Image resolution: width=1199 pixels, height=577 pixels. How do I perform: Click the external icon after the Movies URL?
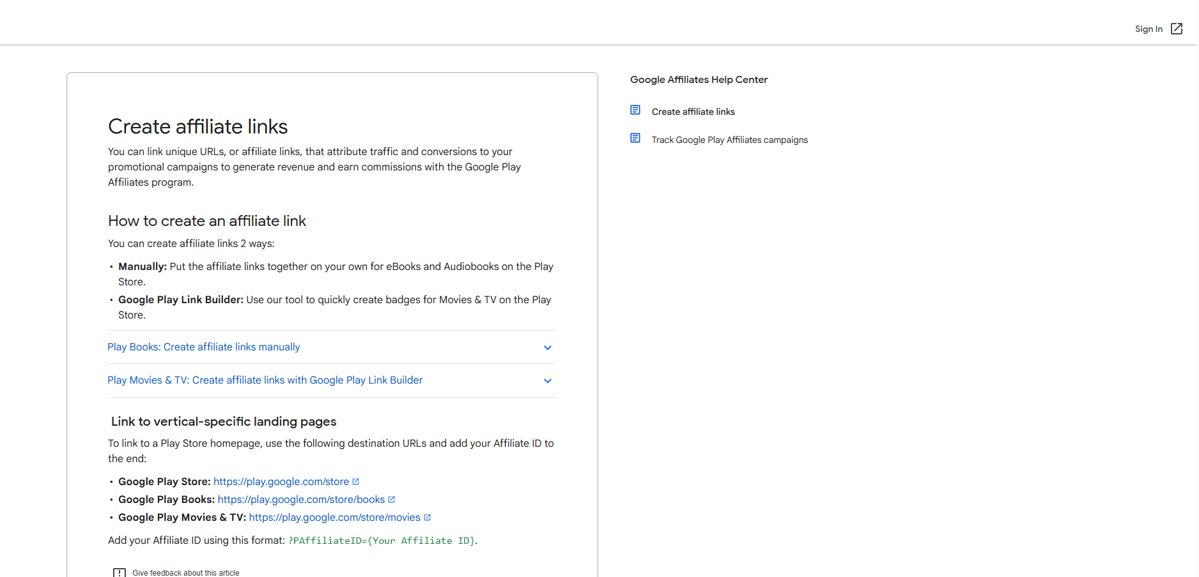428,518
